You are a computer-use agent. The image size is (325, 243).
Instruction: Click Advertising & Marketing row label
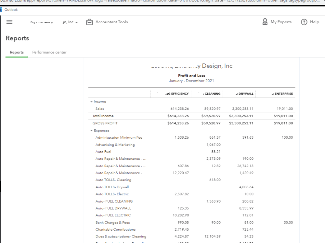pos(115,145)
